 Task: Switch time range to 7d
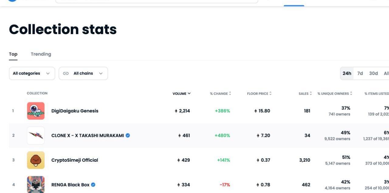(360, 73)
